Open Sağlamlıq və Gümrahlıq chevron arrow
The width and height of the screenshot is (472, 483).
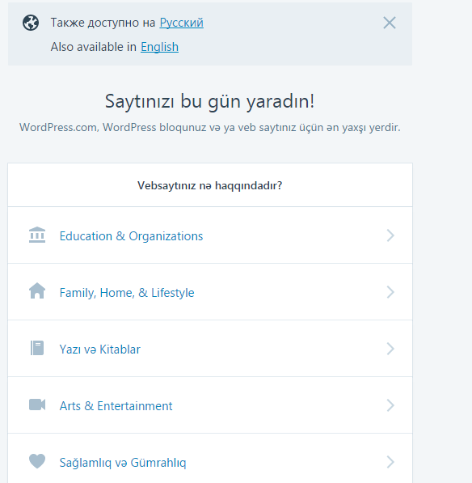click(x=390, y=462)
